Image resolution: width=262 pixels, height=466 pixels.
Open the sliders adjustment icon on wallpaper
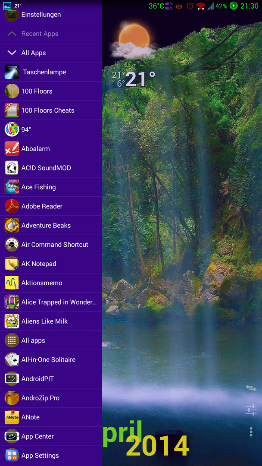[251, 410]
